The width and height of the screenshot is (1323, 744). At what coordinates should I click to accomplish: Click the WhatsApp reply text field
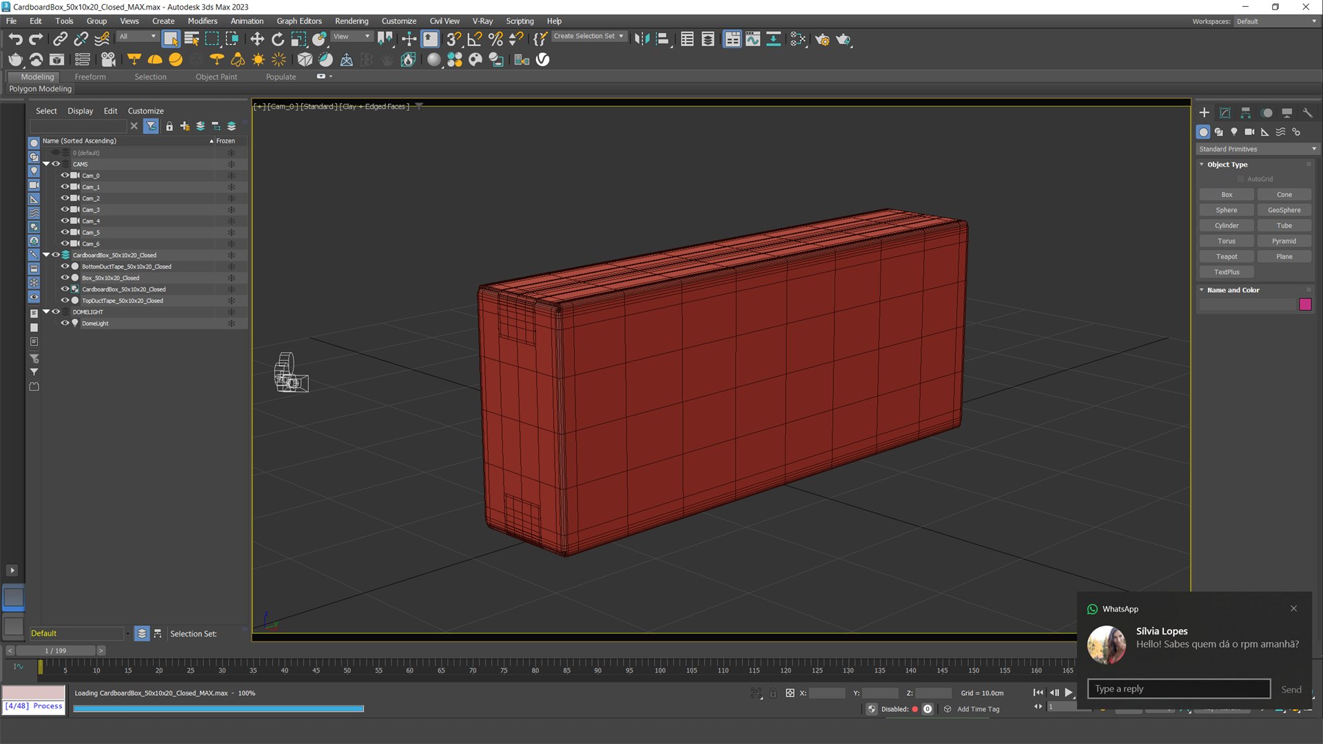pos(1179,689)
